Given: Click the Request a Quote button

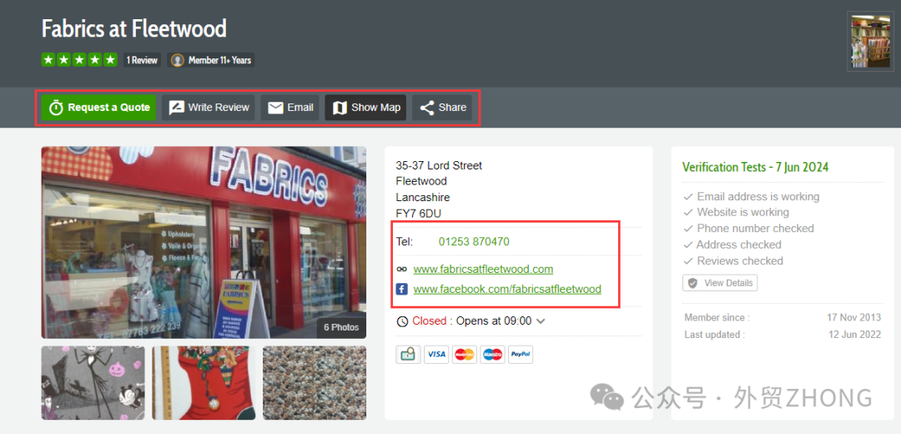Looking at the screenshot, I should coord(99,108).
